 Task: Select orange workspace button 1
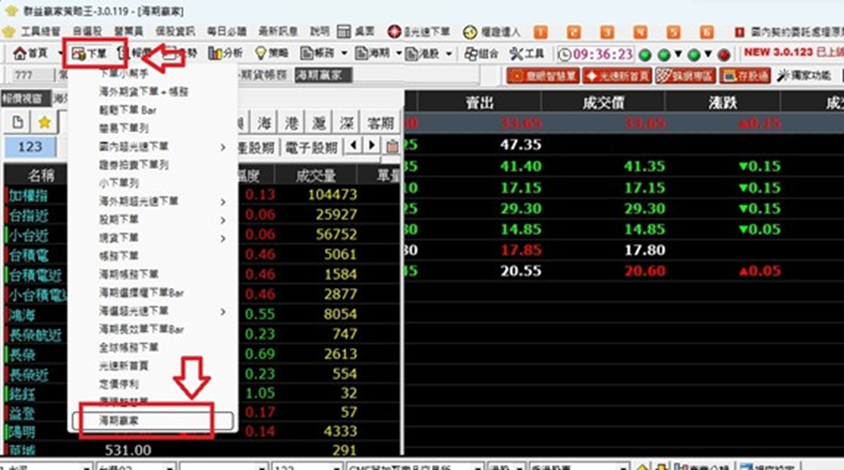(541, 32)
